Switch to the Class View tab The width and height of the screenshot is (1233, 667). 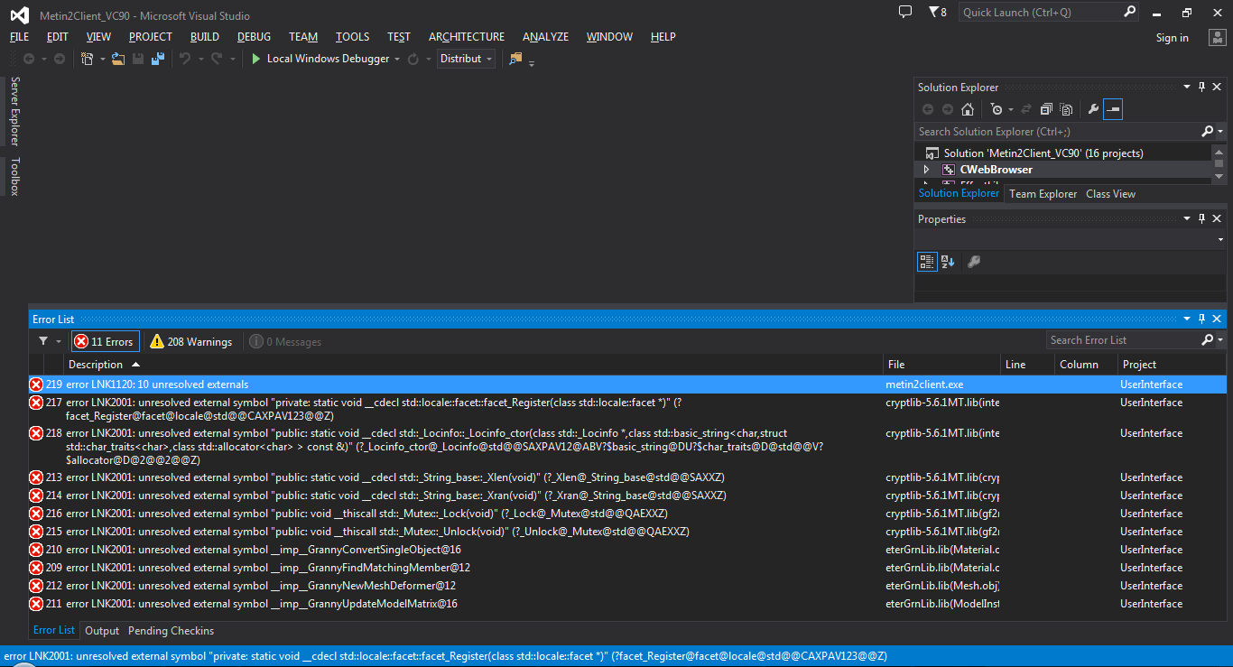coord(1111,194)
